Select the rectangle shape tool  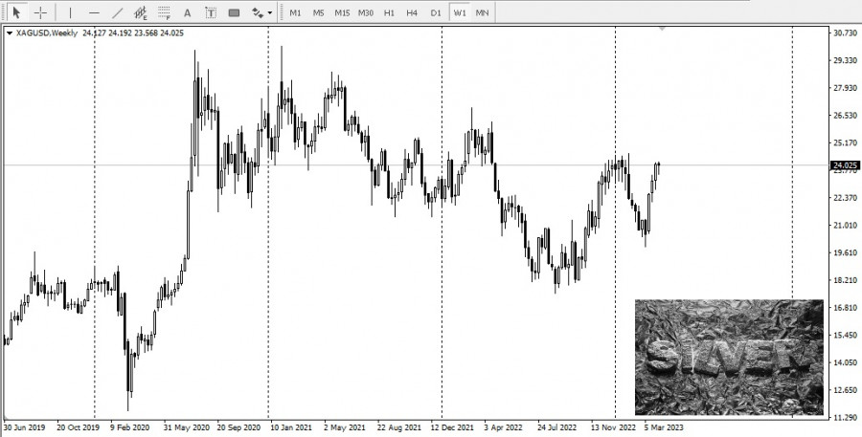(x=235, y=12)
